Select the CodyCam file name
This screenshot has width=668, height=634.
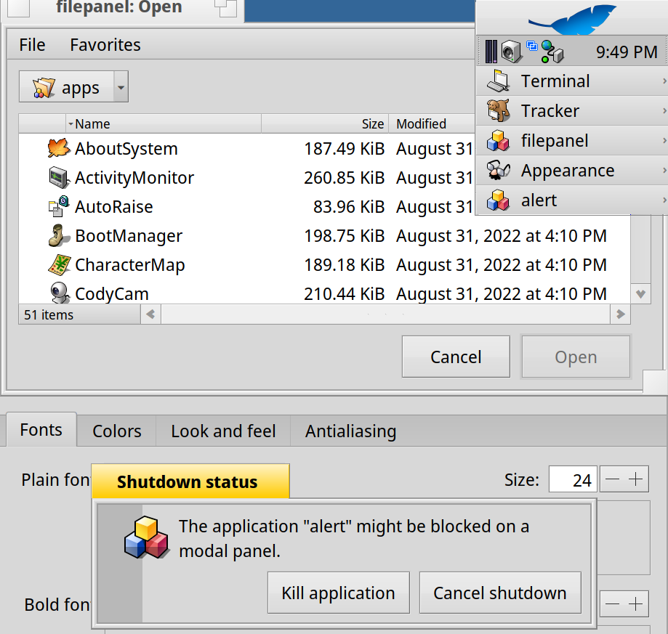(x=112, y=293)
